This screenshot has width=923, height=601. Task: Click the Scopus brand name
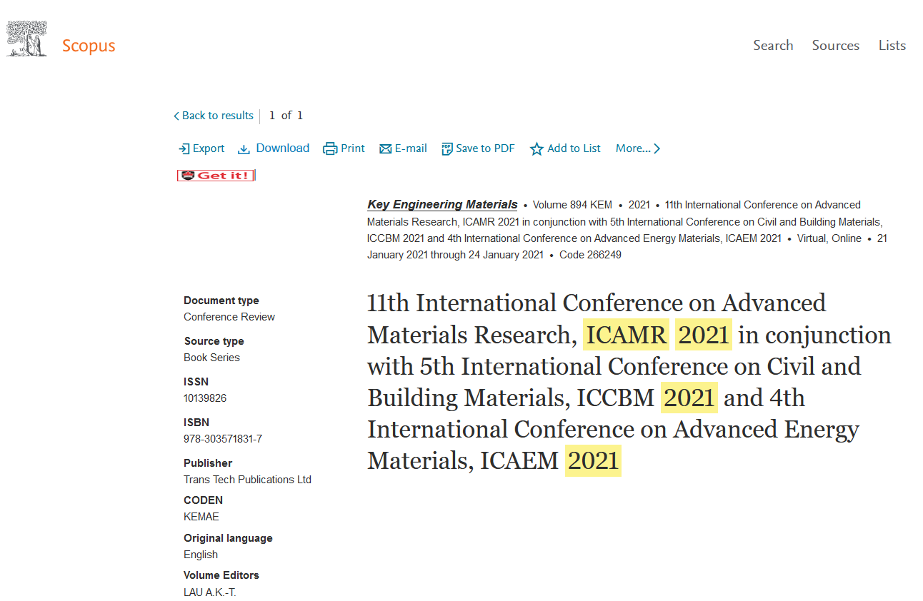tap(89, 46)
